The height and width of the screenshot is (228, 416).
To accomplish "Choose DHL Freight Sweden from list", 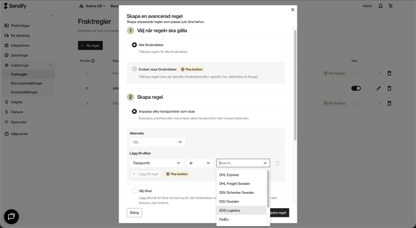I will click(242, 184).
